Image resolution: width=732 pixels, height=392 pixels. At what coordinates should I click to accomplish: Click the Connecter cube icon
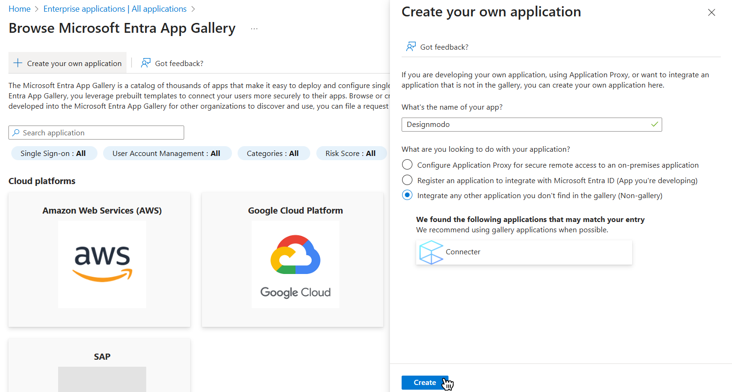coord(431,252)
